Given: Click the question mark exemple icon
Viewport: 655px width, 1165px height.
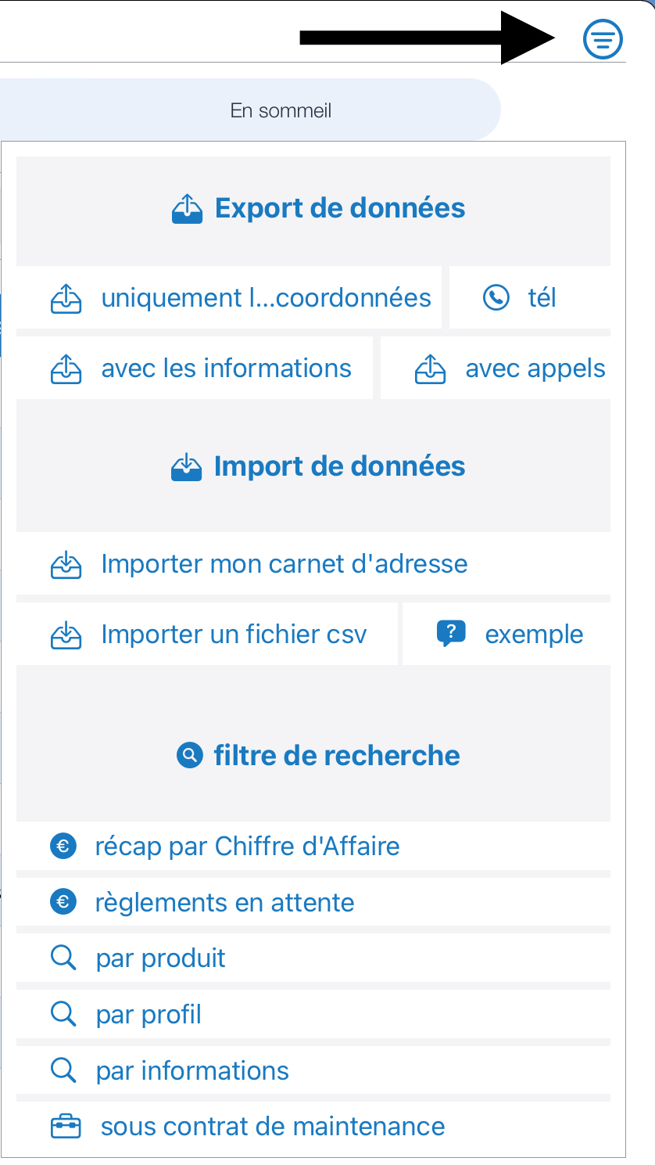Looking at the screenshot, I should (451, 633).
